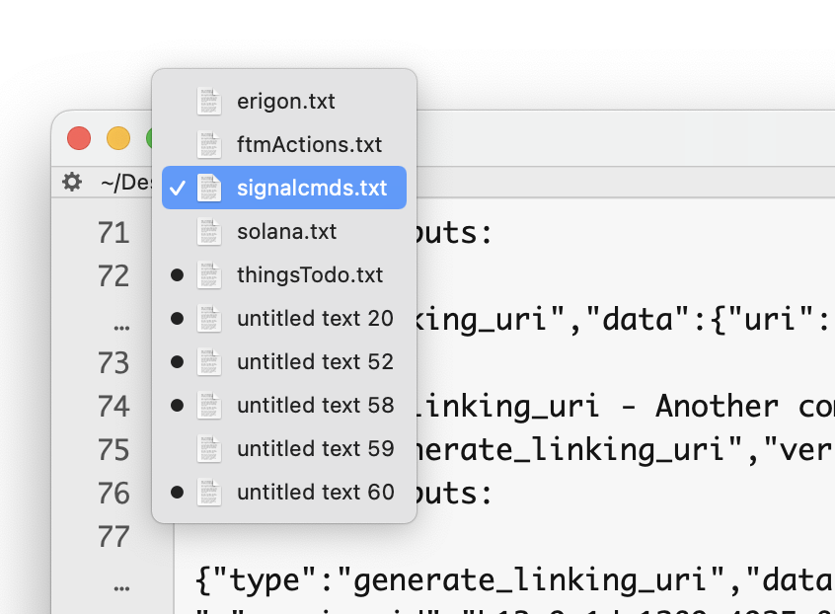Image resolution: width=835 pixels, height=614 pixels.
Task: Open solana.txt from the popup menu
Action: tap(284, 232)
